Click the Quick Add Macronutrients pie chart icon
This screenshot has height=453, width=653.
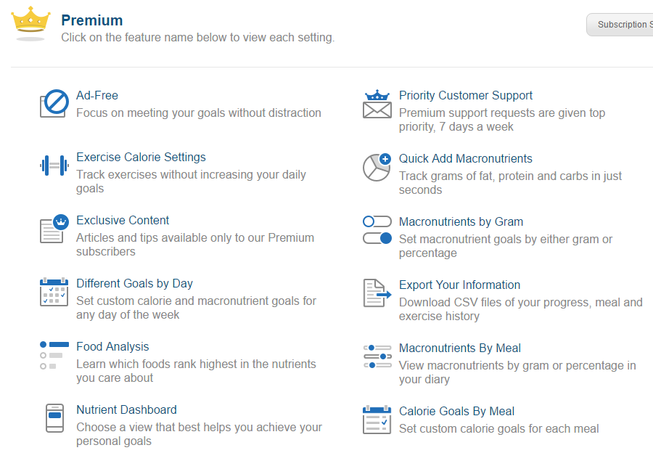coord(377,167)
